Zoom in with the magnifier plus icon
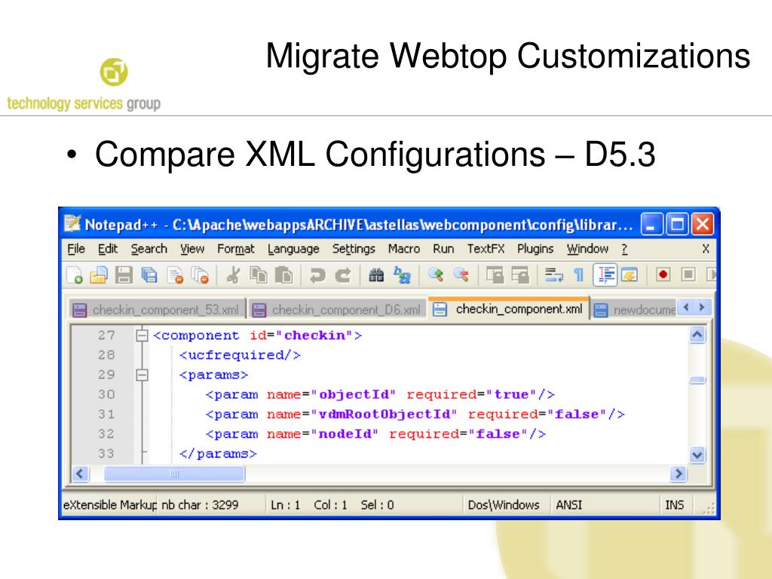The width and height of the screenshot is (772, 579). (x=436, y=274)
